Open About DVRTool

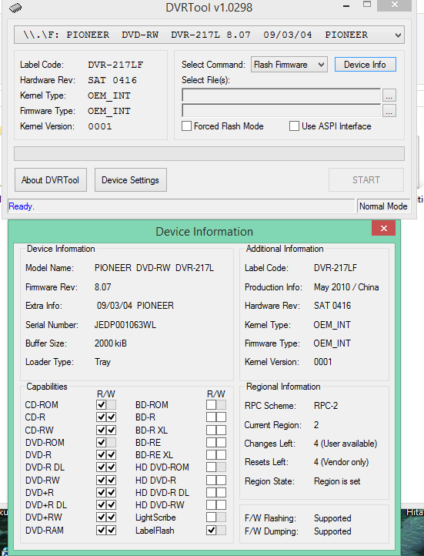point(51,179)
